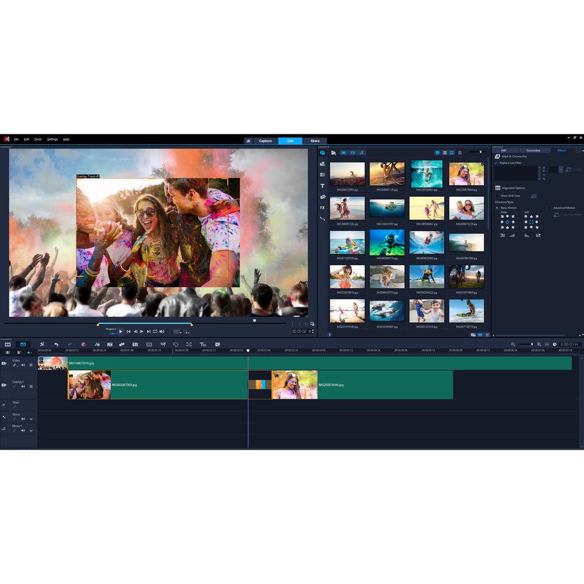Viewport: 584px width, 584px height.
Task: Open the Transitions library panel
Action: tap(322, 164)
